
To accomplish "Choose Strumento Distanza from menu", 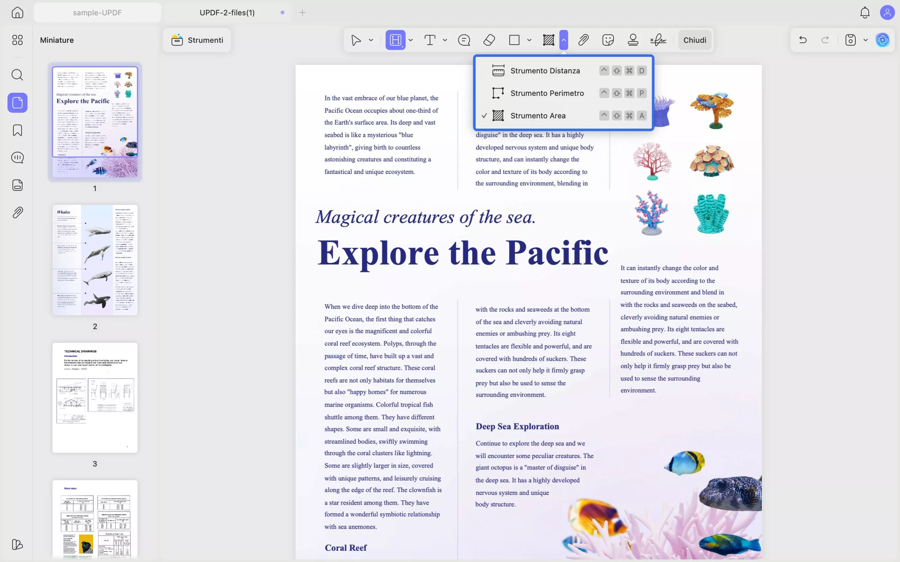I will point(545,71).
